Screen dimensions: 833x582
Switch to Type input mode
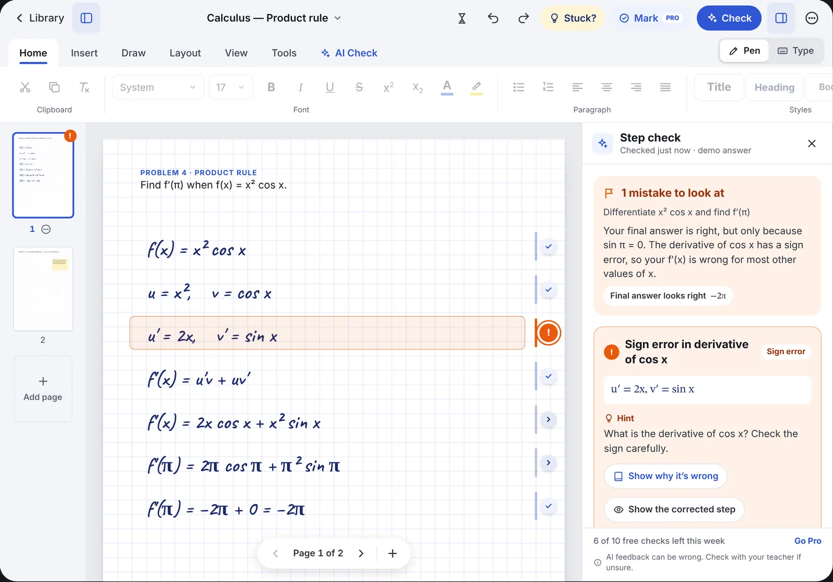[796, 51]
